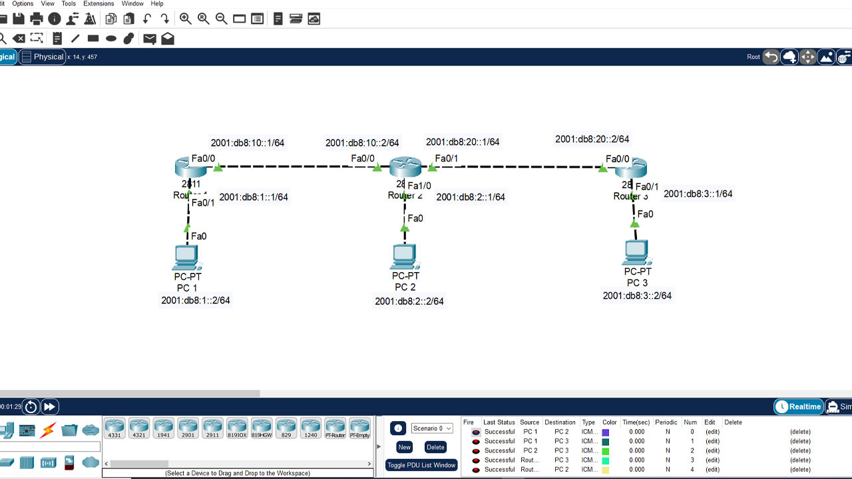
Task: Click the device list right scroll arrow
Action: 369,464
